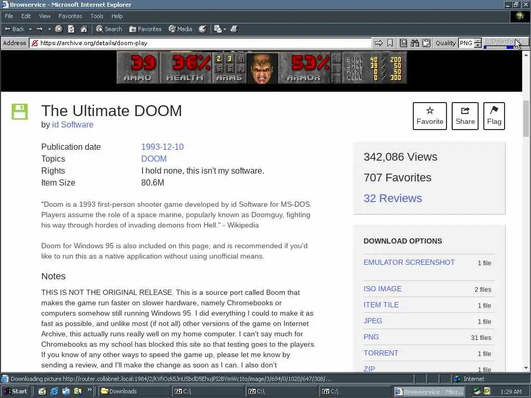Click the Internet zone icon in status bar
This screenshot has width=531, height=398.
(457, 379)
